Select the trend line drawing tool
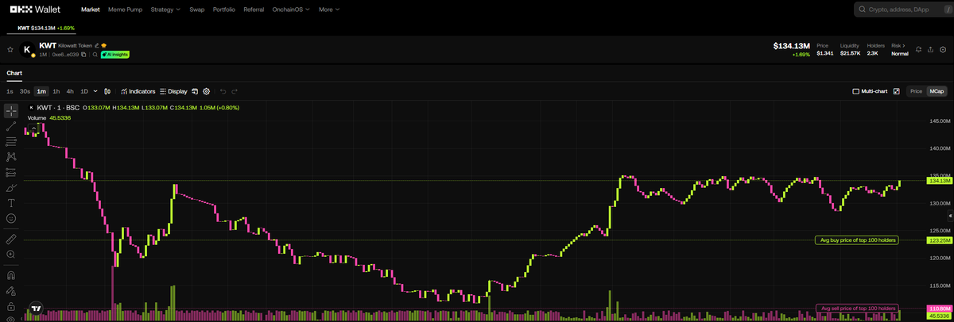Screen dimensions: 954x322 [x=11, y=126]
